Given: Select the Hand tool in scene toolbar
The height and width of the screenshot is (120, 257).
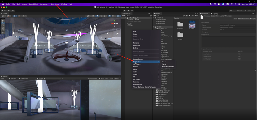Looking at the screenshot, I should point(2,21).
